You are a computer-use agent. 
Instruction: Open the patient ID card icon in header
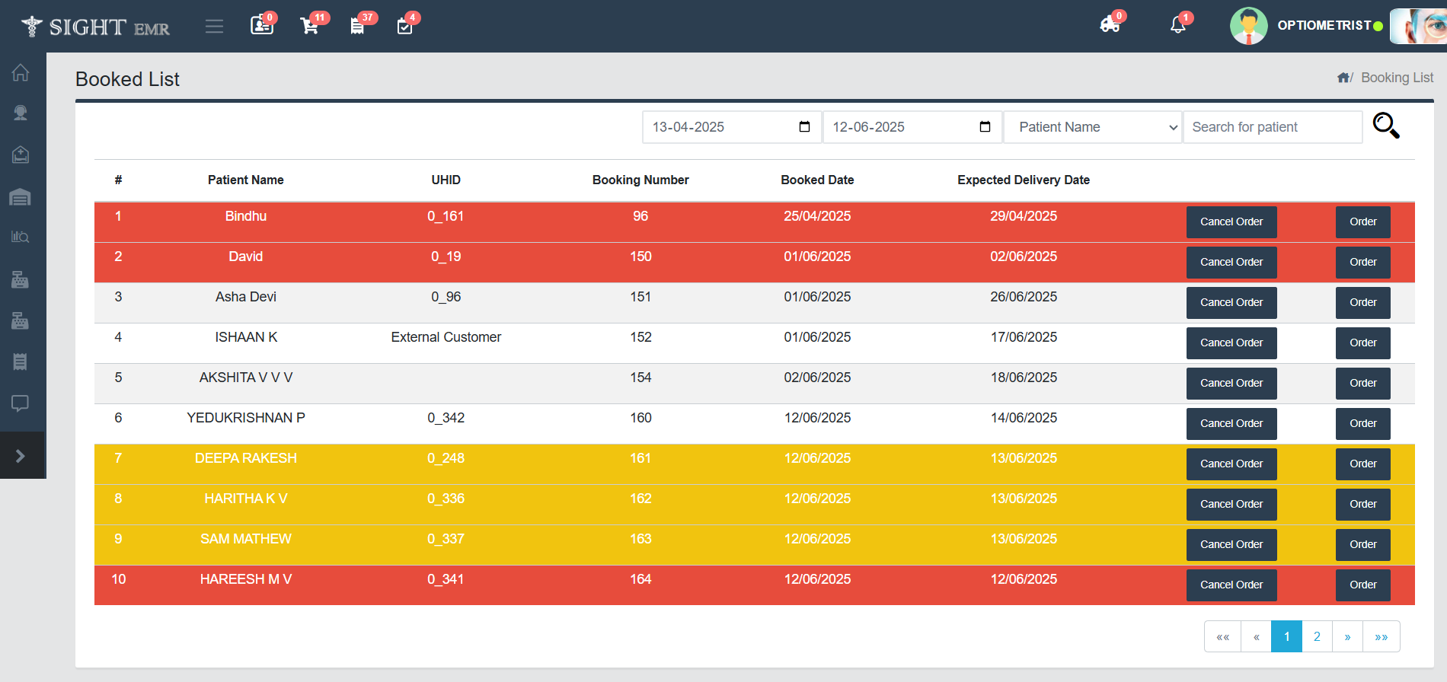[261, 26]
